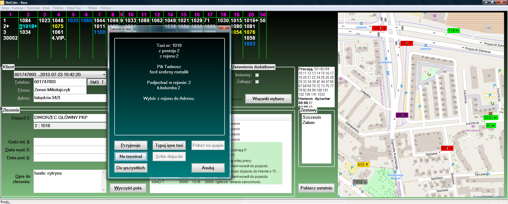Click green taxi marker 71 on map

(x=453, y=31)
